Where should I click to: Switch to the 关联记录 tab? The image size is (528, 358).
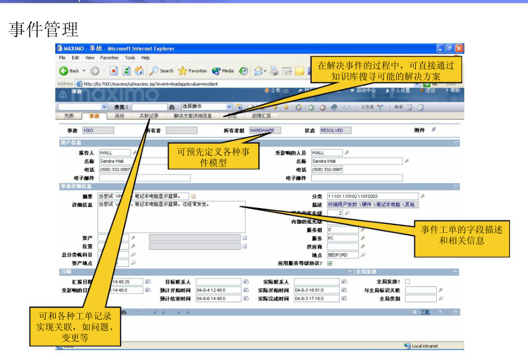tap(149, 116)
